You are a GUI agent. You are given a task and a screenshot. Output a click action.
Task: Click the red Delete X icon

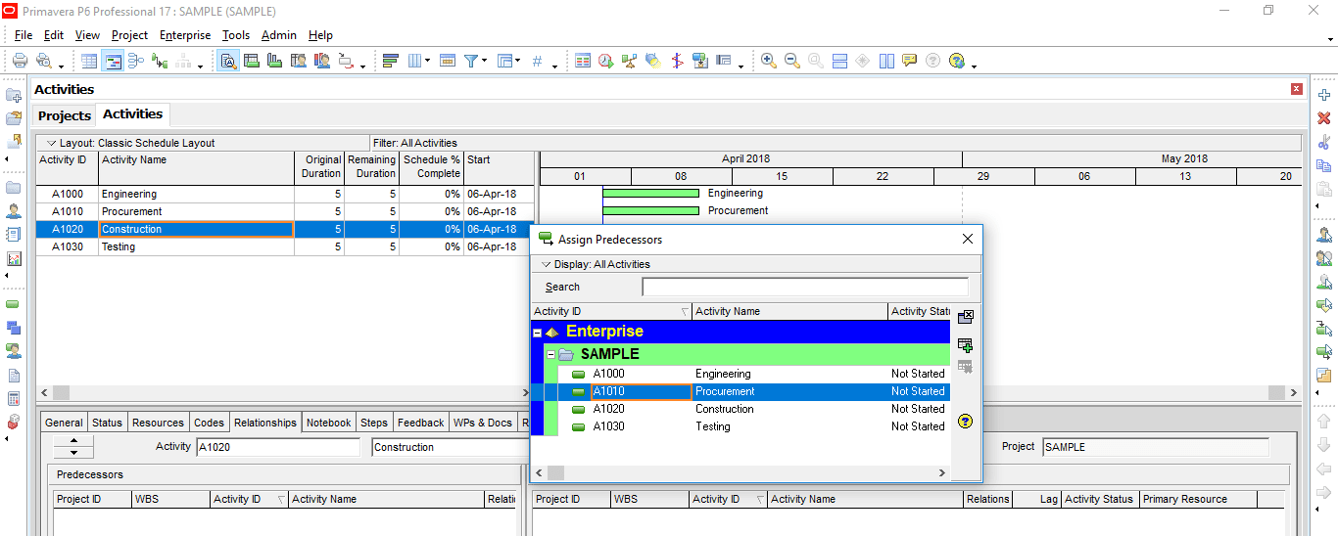click(1324, 118)
